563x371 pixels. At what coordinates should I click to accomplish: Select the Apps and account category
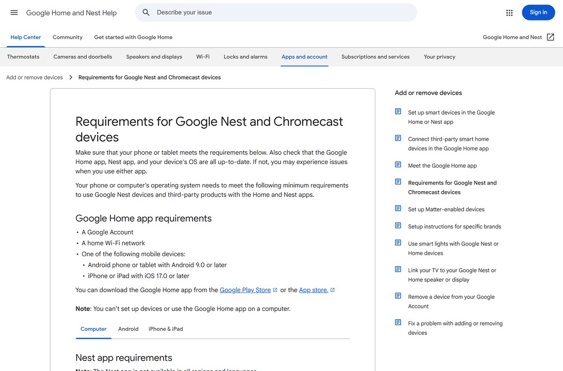click(304, 57)
